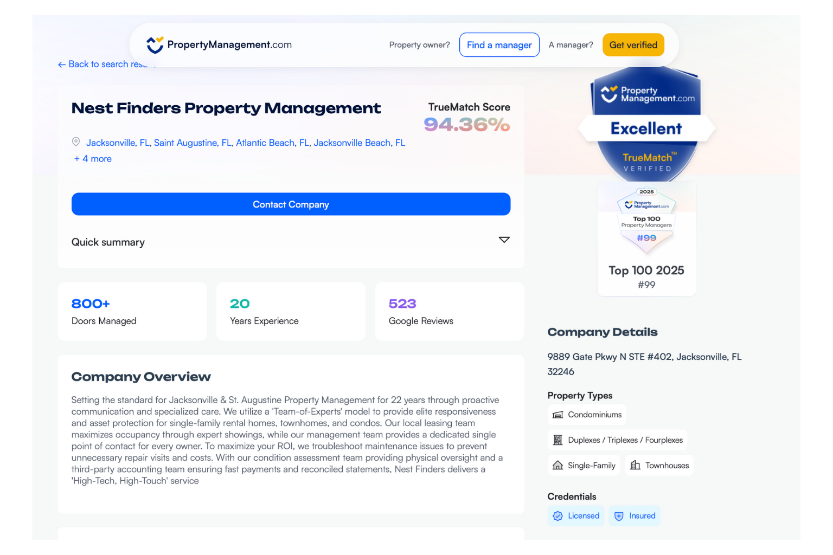
Task: Open the 'Property owner?' navigation item
Action: [419, 44]
